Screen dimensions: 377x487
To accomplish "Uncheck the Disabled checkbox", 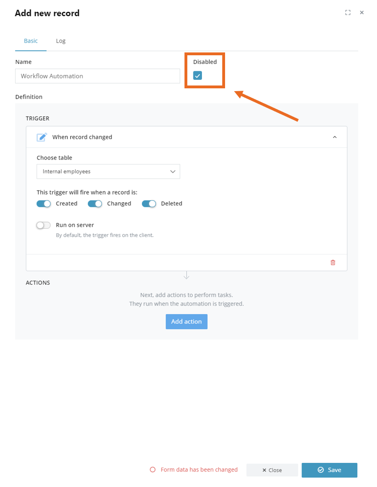I will (x=197, y=76).
